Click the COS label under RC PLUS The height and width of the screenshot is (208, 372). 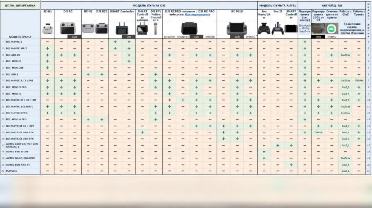(237, 37)
